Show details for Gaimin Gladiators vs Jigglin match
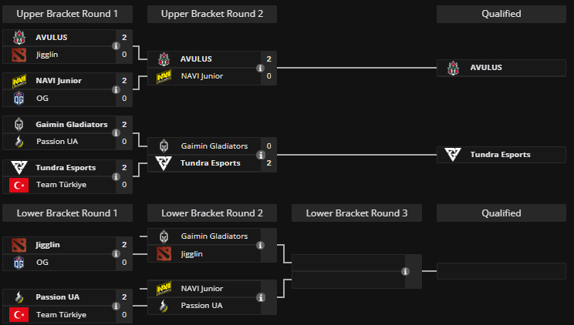Image resolution: width=574 pixels, height=325 pixels. pyautogui.click(x=261, y=245)
